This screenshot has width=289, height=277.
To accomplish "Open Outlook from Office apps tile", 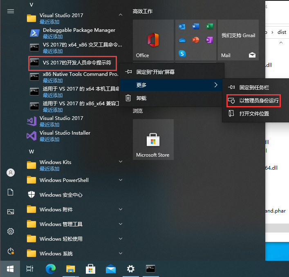I will [x=182, y=27].
